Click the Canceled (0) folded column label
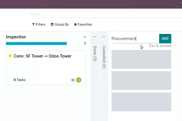This screenshot has height=121, width=182. click(x=104, y=57)
